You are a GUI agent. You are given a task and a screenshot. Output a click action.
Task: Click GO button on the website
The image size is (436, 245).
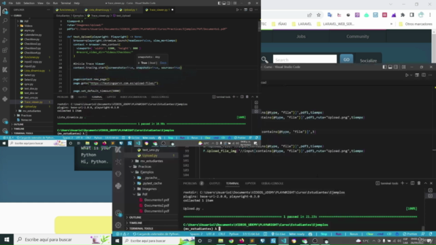tap(346, 59)
